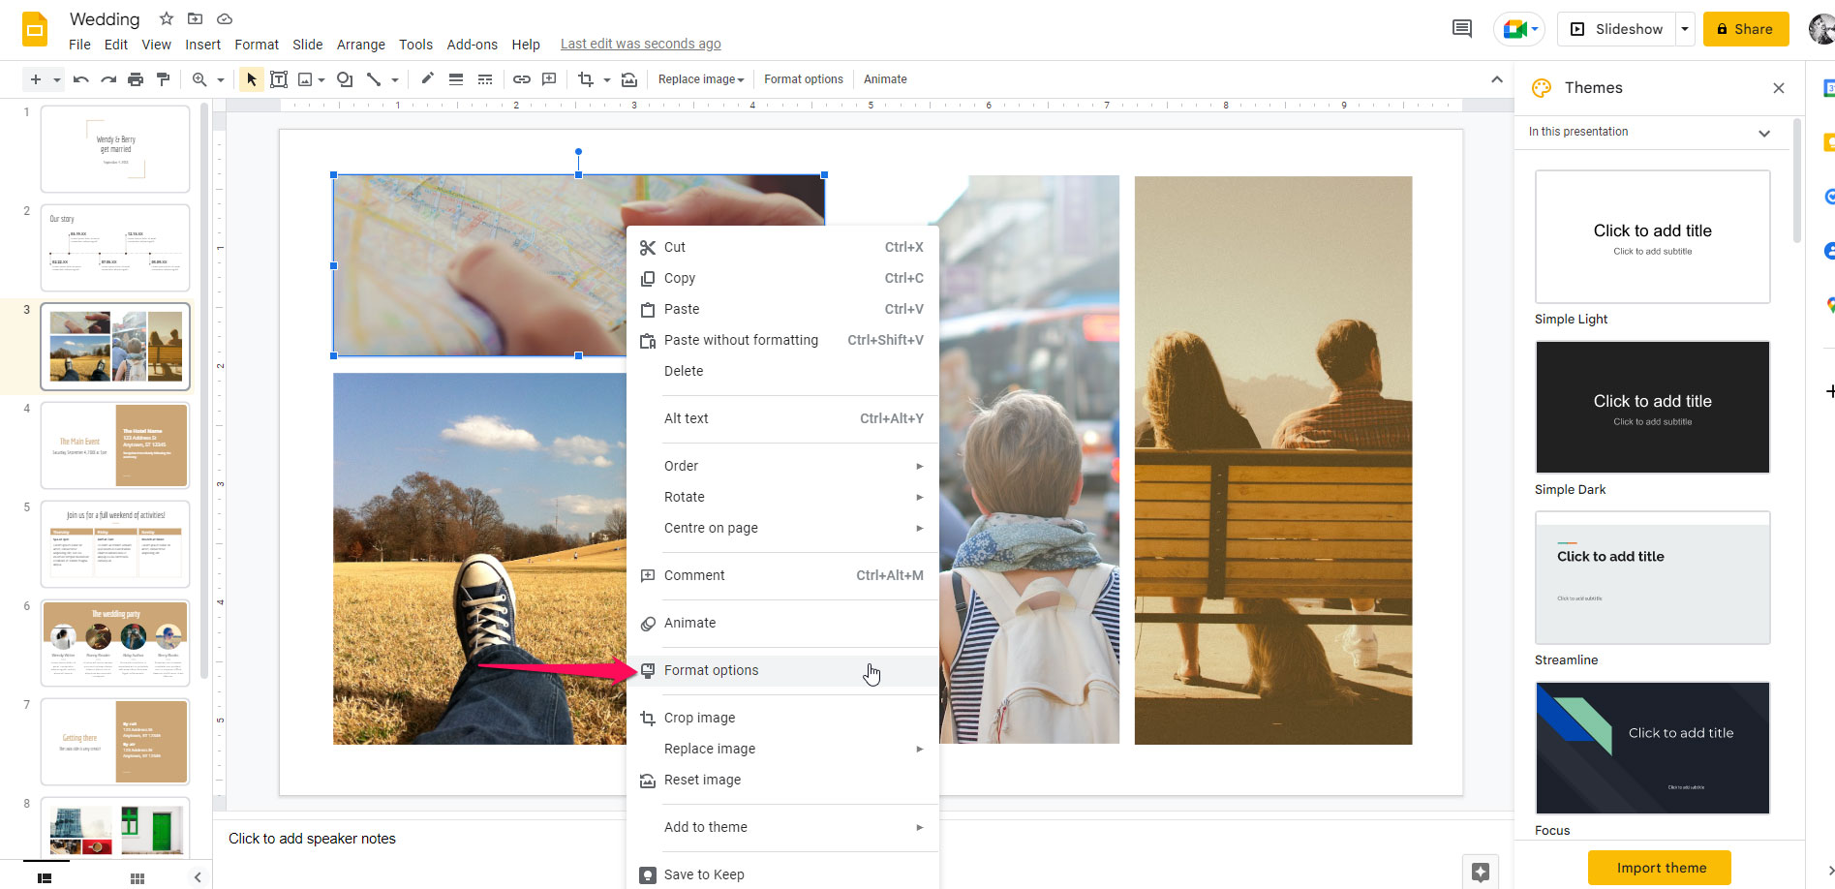
Task: Select the Simple Dark theme thumbnail
Action: [1652, 407]
